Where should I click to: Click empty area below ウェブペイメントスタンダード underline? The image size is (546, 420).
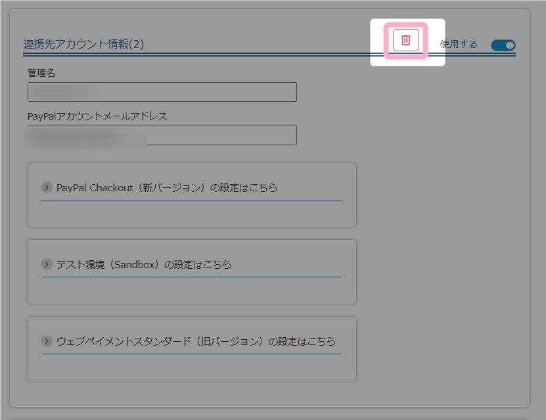coord(191,367)
